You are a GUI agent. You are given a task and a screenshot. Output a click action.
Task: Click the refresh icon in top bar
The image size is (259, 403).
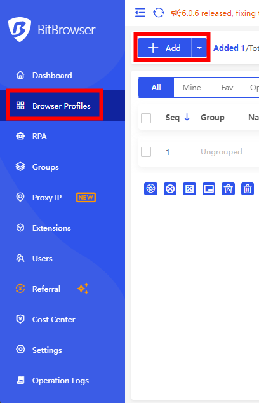(x=159, y=12)
